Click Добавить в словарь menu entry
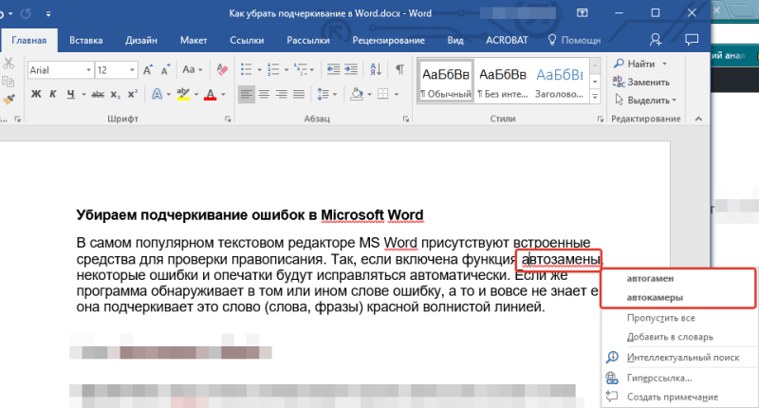759x408 pixels. coord(670,337)
